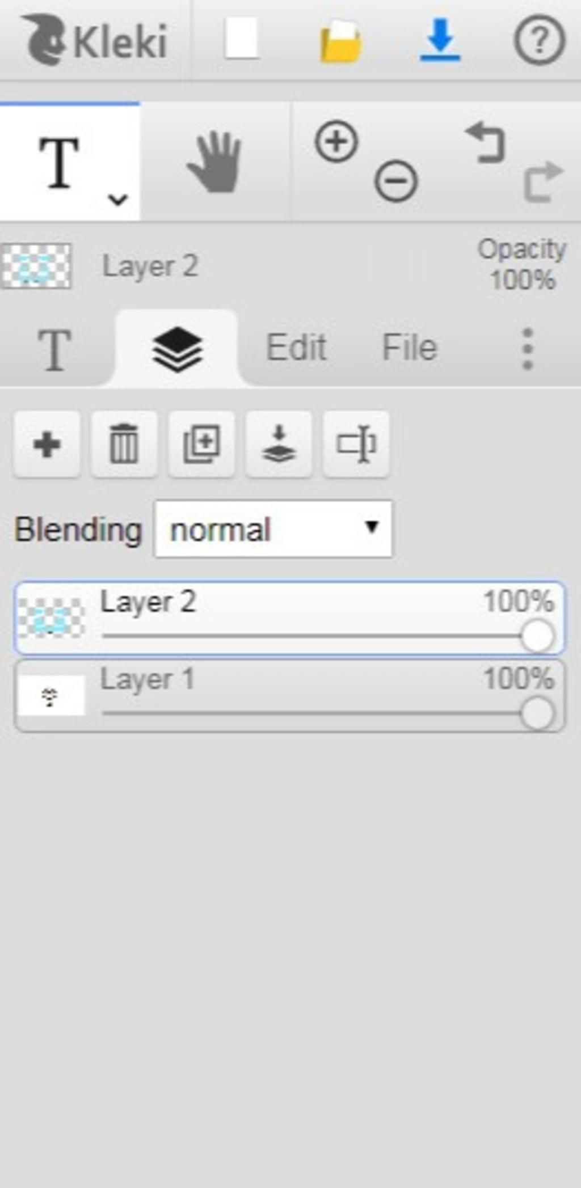581x1188 pixels.
Task: Merge layer down
Action: (x=279, y=444)
